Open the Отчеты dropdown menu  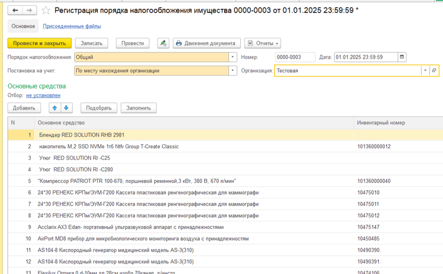tap(263, 43)
